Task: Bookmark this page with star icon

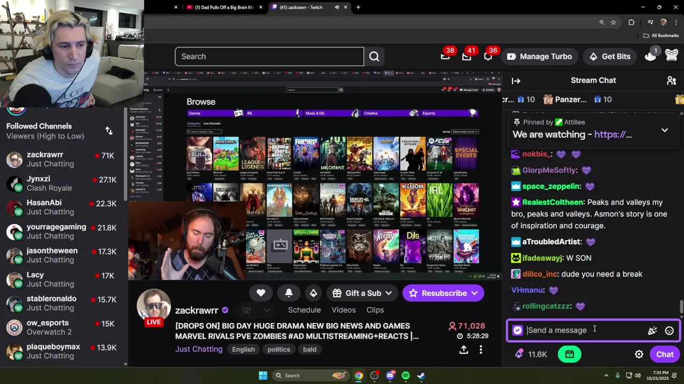Action: [x=613, y=22]
